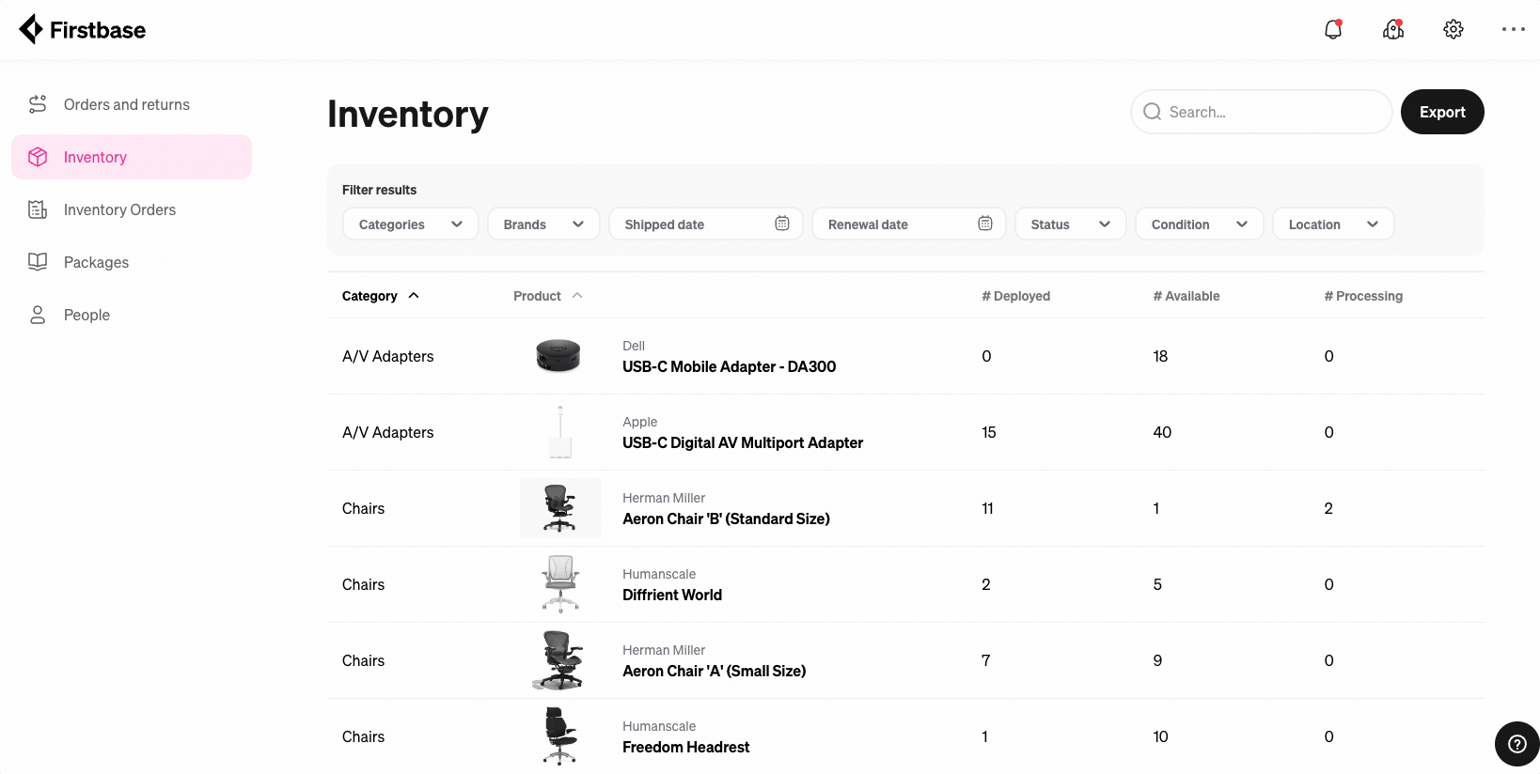The height and width of the screenshot is (774, 1540).
Task: Click the Filter results label
Action: tap(379, 190)
